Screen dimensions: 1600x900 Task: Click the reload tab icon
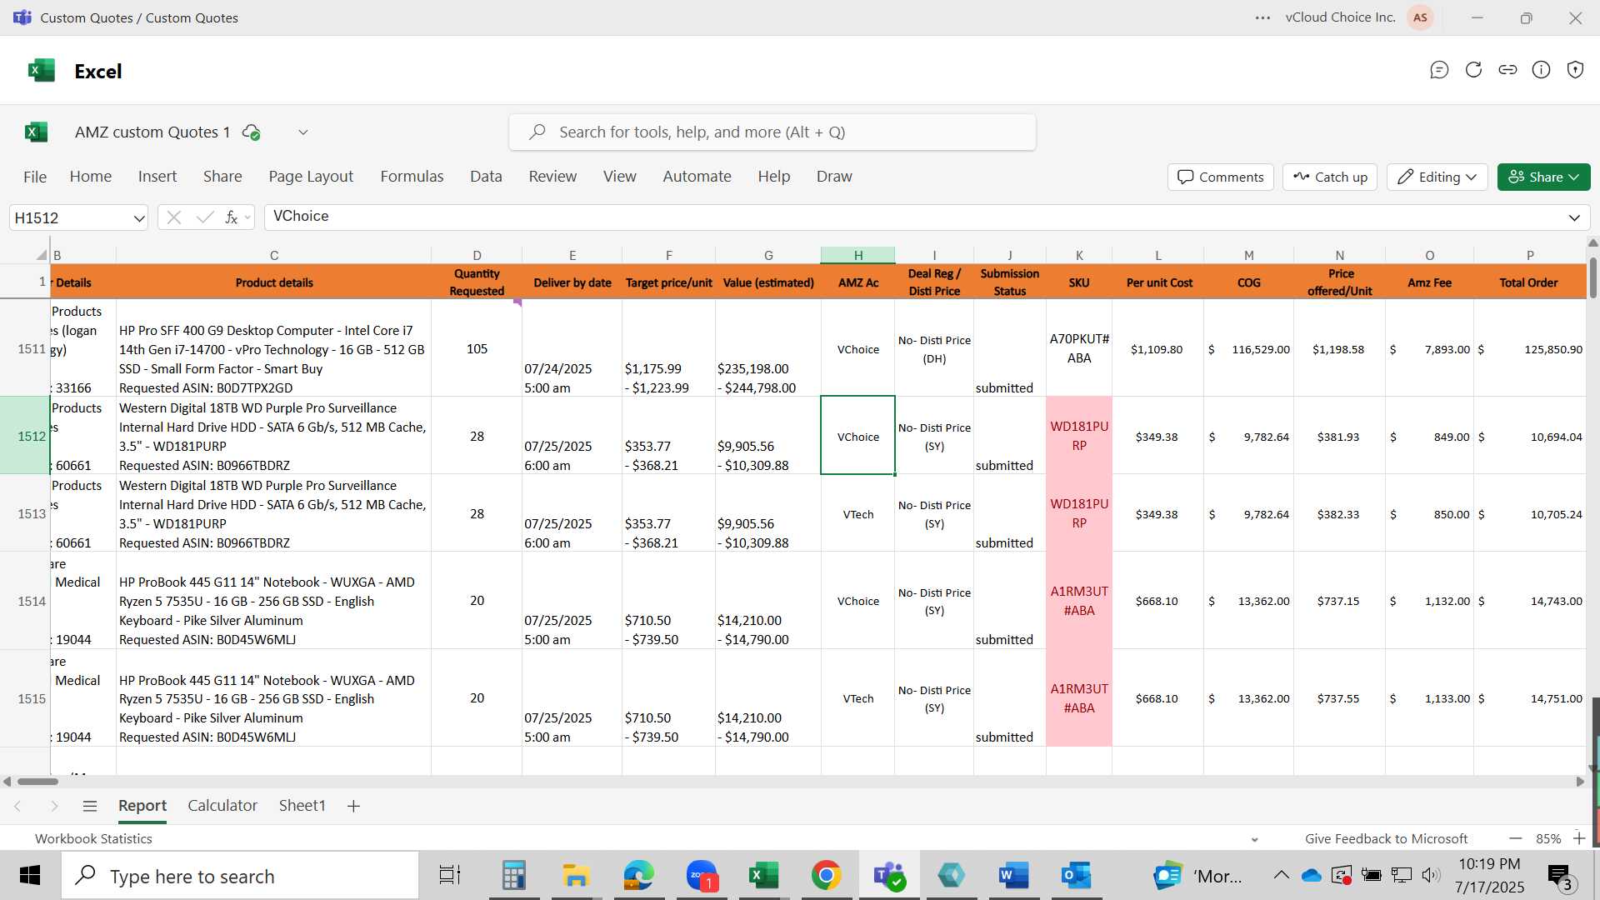pyautogui.click(x=1473, y=70)
